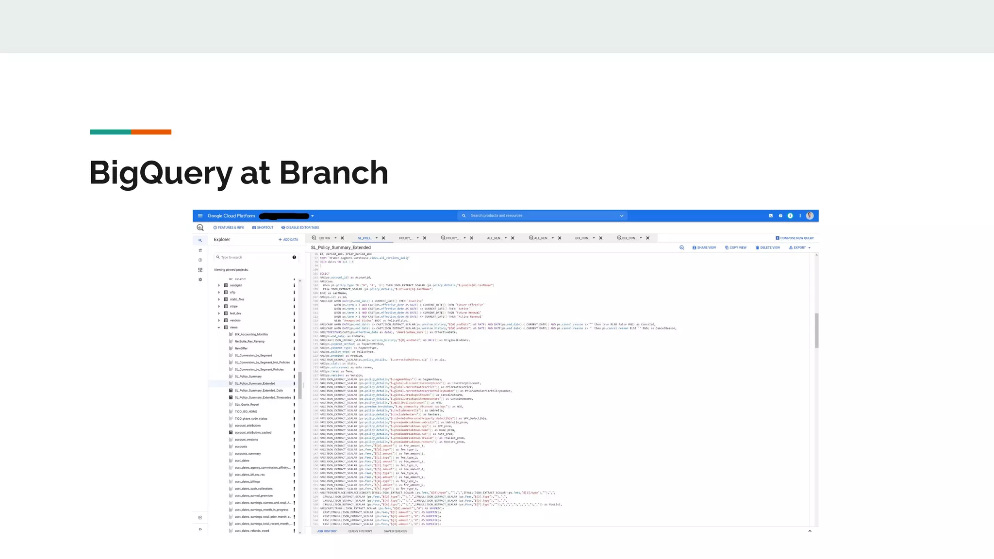The image size is (994, 559).
Task: Open the fourth sidebar icon below the clock
Action: [200, 270]
